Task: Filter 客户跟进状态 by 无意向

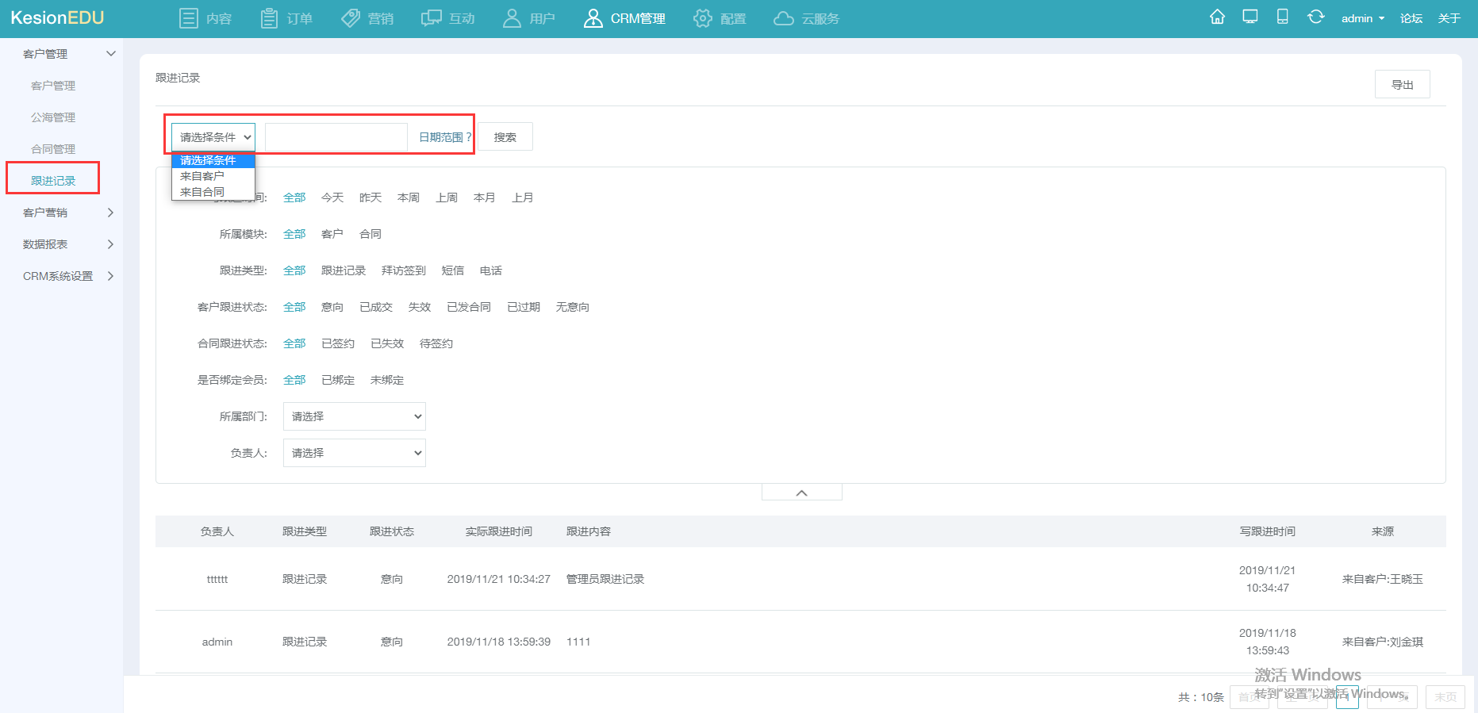Action: point(573,307)
